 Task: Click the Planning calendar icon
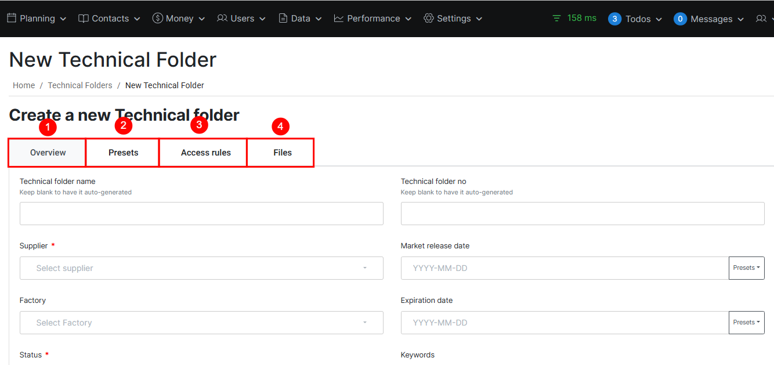(x=11, y=18)
